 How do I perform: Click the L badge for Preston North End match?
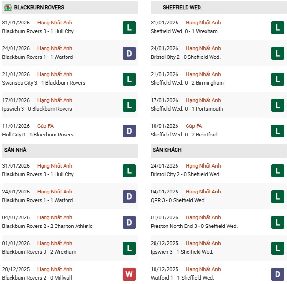point(277,222)
